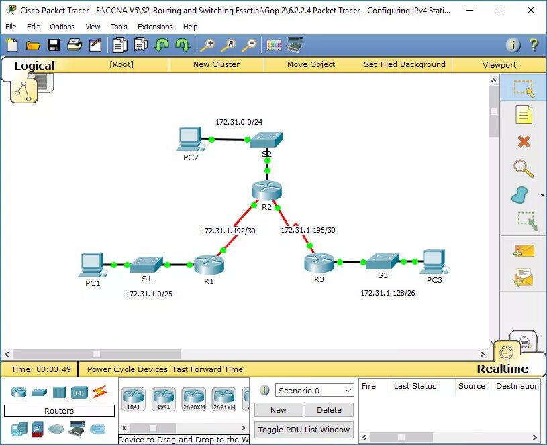The image size is (547, 445).
Task: Click the Copy icon in toolbar
Action: [x=119, y=45]
